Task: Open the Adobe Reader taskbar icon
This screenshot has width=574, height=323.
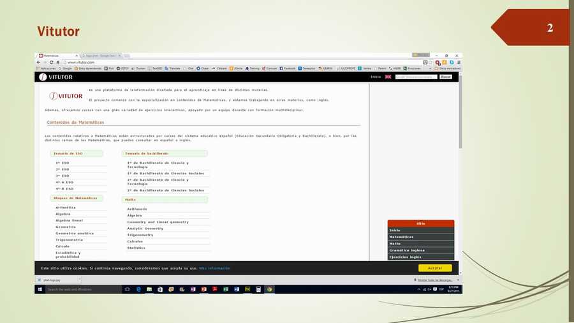Action: pyautogui.click(x=215, y=289)
